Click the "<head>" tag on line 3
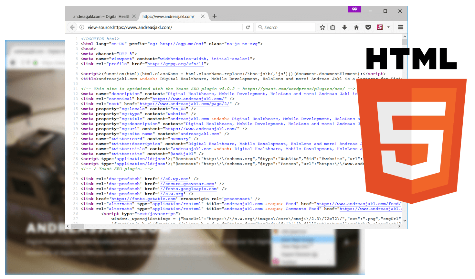The width and height of the screenshot is (475, 279). click(x=89, y=49)
